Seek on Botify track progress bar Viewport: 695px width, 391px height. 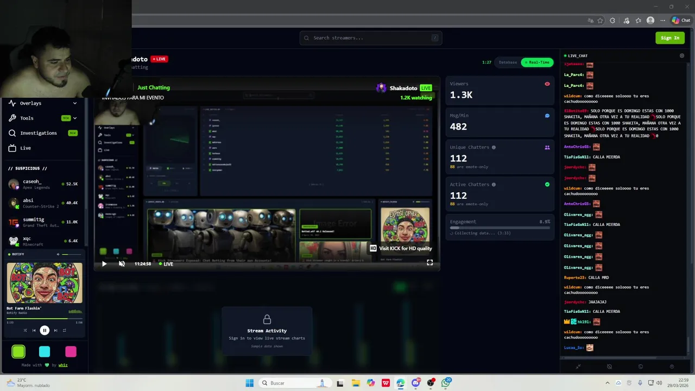(x=45, y=319)
